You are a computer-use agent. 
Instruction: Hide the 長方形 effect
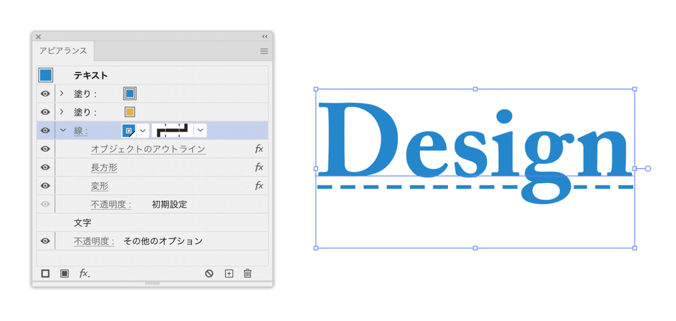[46, 168]
